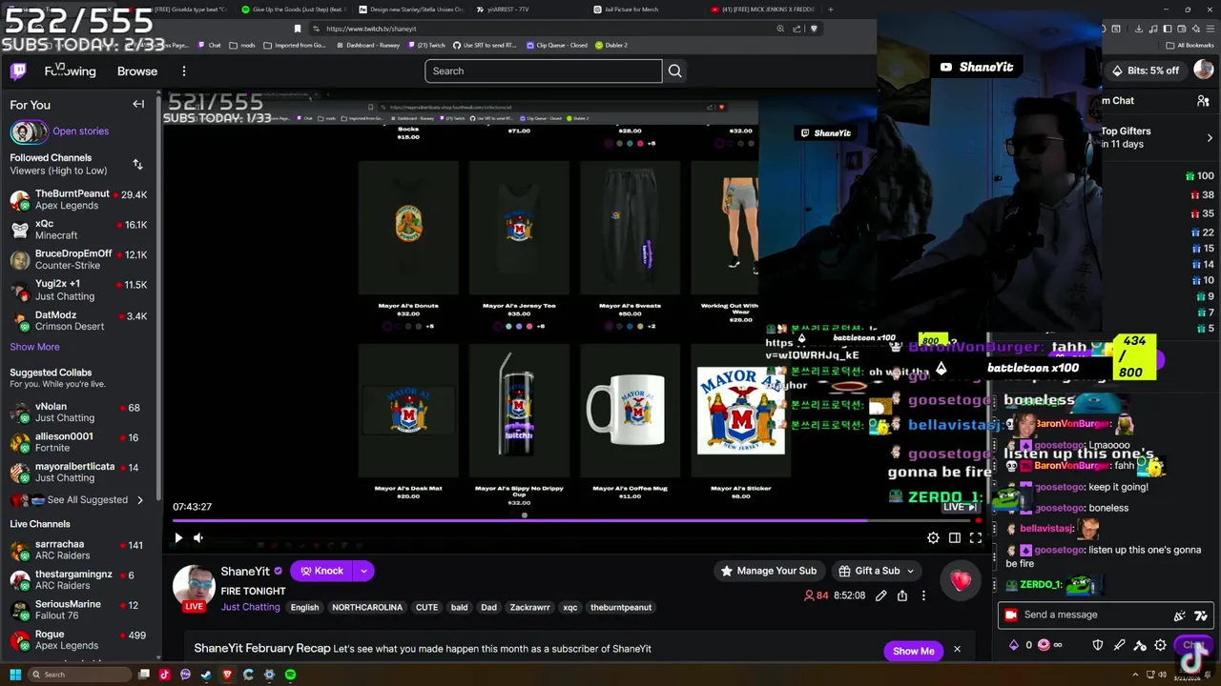
Task: Open the top-nav more options dots
Action: [x=184, y=71]
